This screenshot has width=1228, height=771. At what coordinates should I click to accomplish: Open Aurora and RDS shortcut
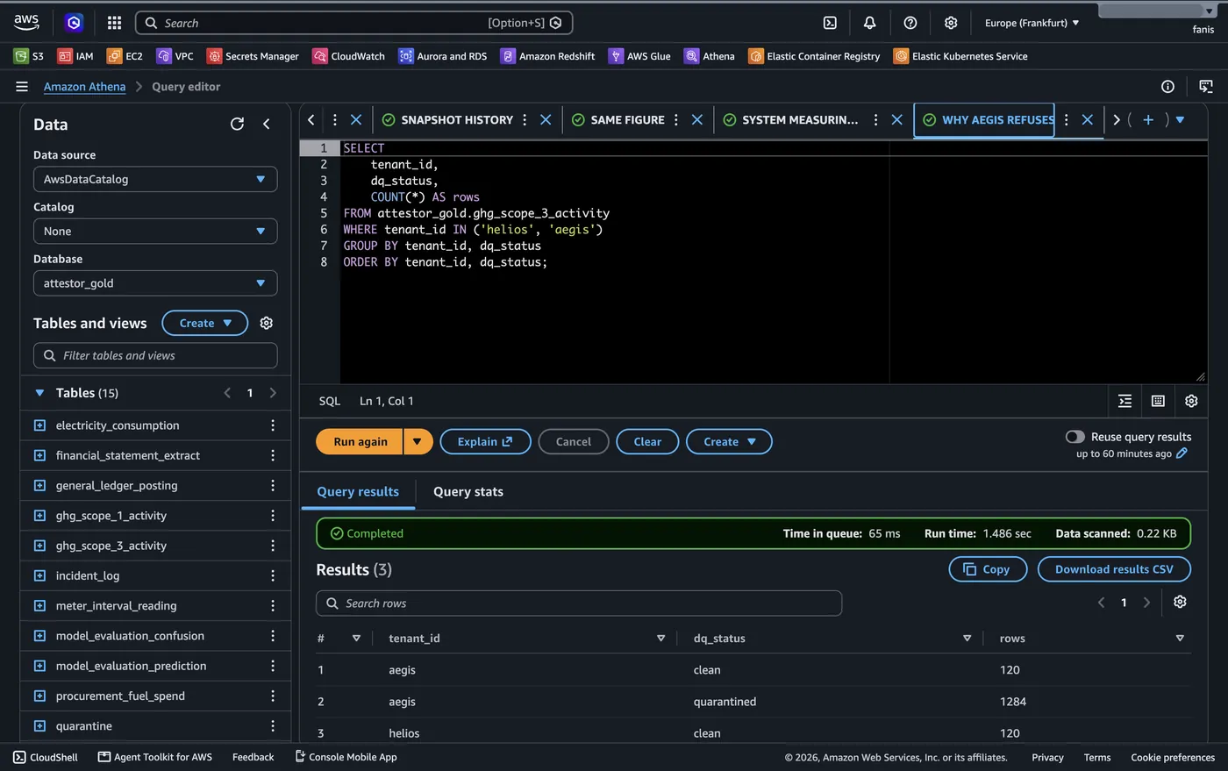442,56
